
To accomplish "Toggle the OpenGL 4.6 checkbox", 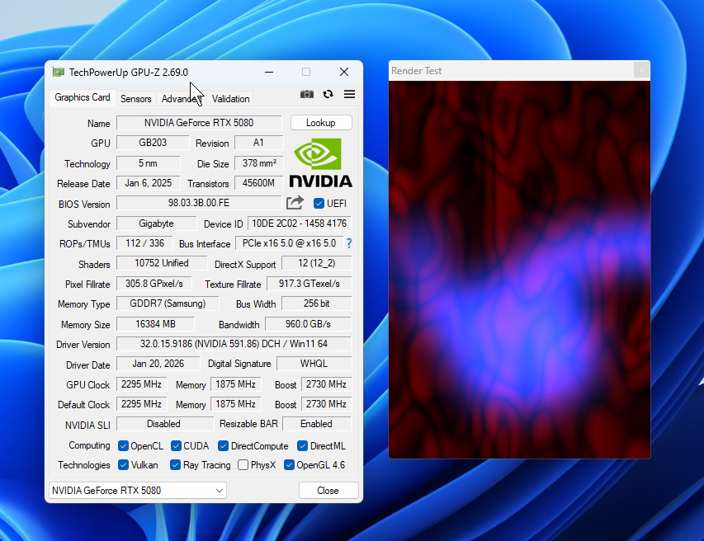I will click(x=289, y=465).
